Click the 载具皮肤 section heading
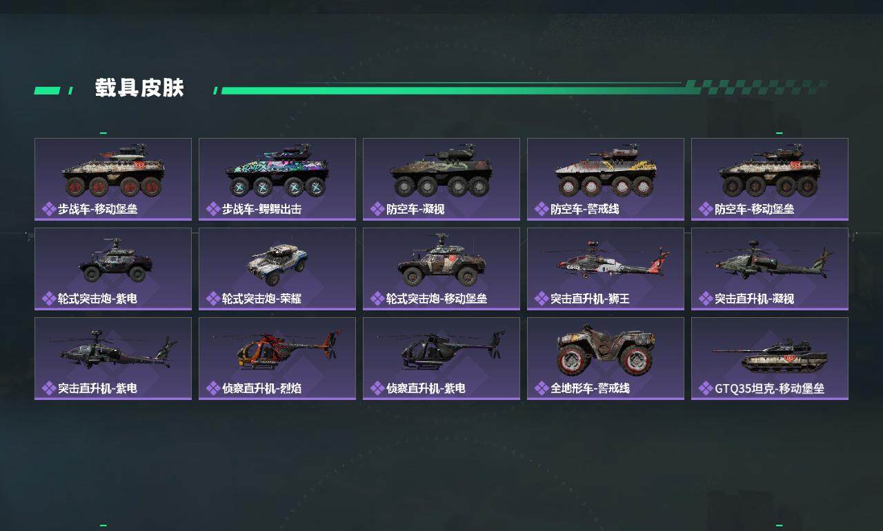 (139, 88)
